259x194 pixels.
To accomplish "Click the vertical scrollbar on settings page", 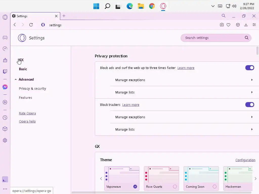I will point(257,51).
